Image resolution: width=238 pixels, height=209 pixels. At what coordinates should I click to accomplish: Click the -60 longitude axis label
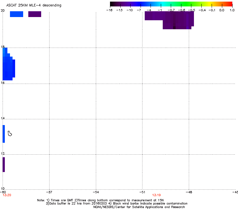tap(3, 192)
